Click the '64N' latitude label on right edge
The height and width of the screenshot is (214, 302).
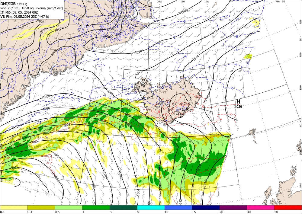pos(300,88)
